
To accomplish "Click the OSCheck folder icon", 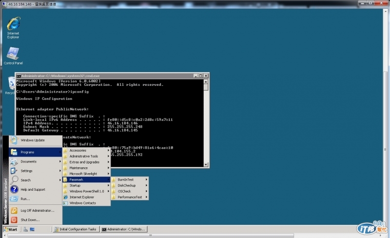I will click(x=114, y=191).
